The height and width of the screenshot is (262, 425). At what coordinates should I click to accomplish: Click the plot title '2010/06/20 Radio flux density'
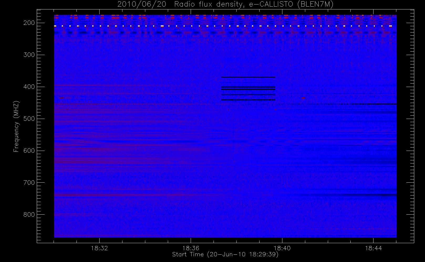pos(225,4)
